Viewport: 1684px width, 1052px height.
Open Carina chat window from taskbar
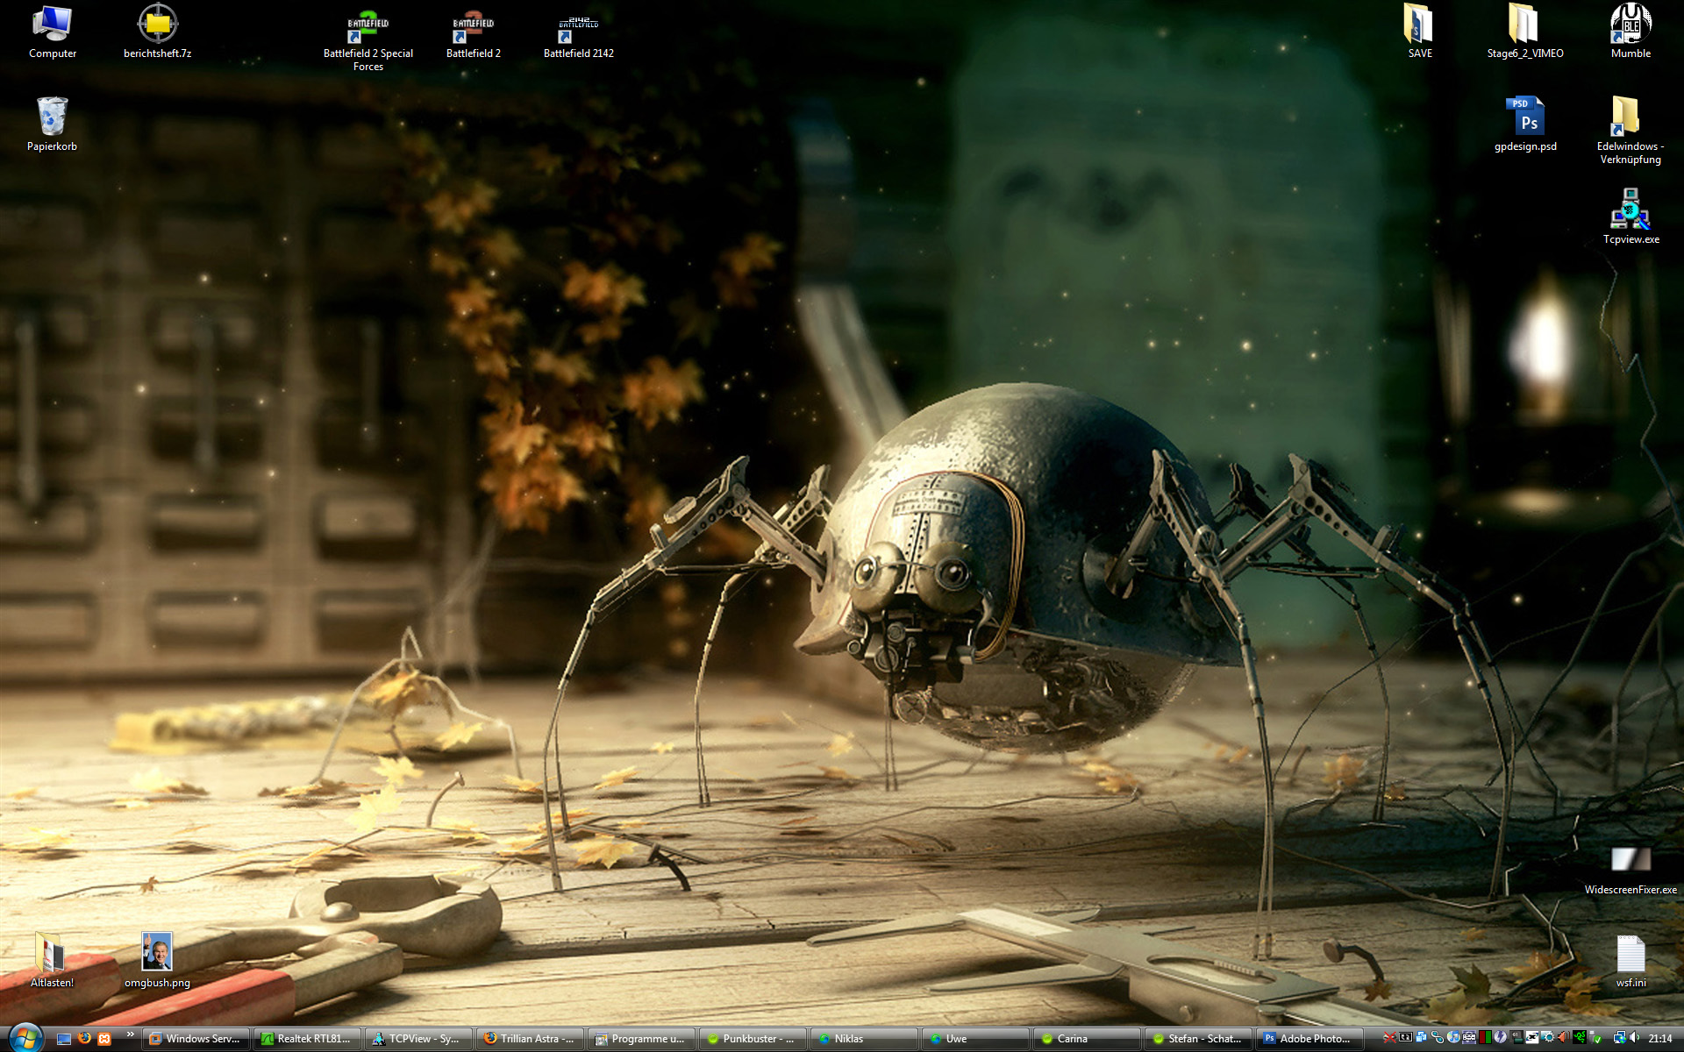(x=1088, y=1038)
